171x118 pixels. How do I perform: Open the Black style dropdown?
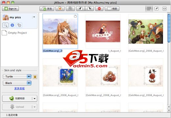pyautogui.click(x=17, y=83)
